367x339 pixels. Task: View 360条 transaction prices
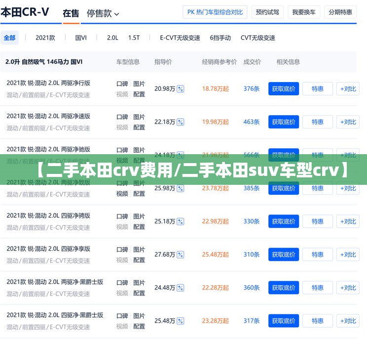point(252,288)
